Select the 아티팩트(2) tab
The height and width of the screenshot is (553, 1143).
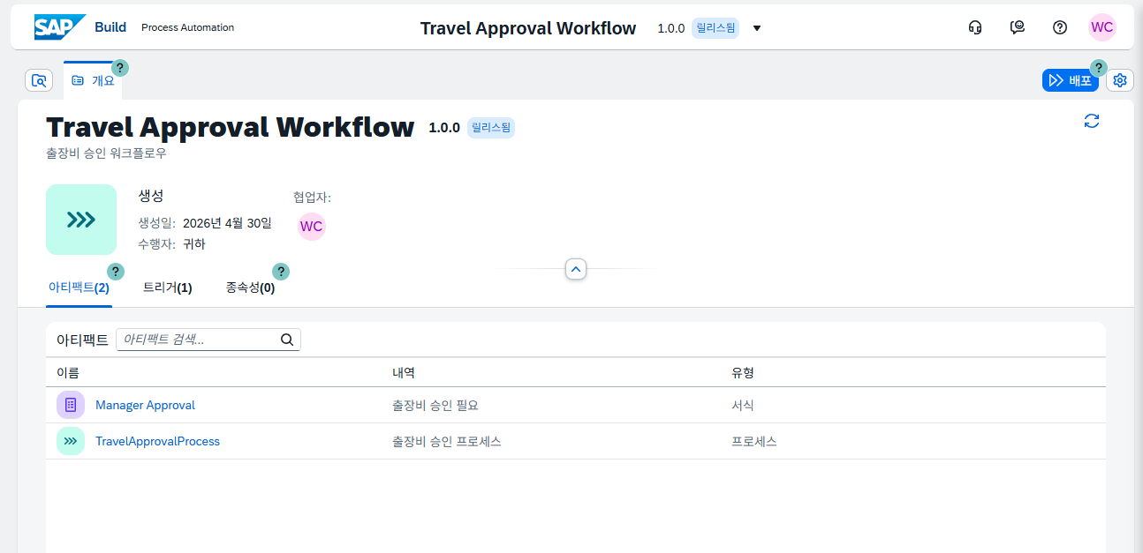(79, 288)
